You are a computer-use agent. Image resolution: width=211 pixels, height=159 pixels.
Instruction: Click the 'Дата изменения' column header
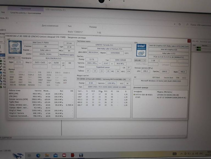[50, 26]
